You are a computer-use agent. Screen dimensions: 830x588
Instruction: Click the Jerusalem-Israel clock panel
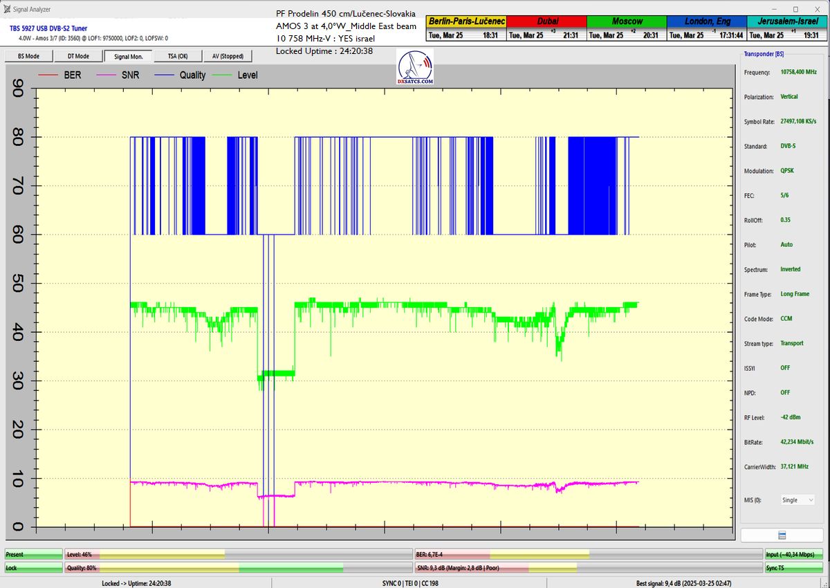[788, 28]
